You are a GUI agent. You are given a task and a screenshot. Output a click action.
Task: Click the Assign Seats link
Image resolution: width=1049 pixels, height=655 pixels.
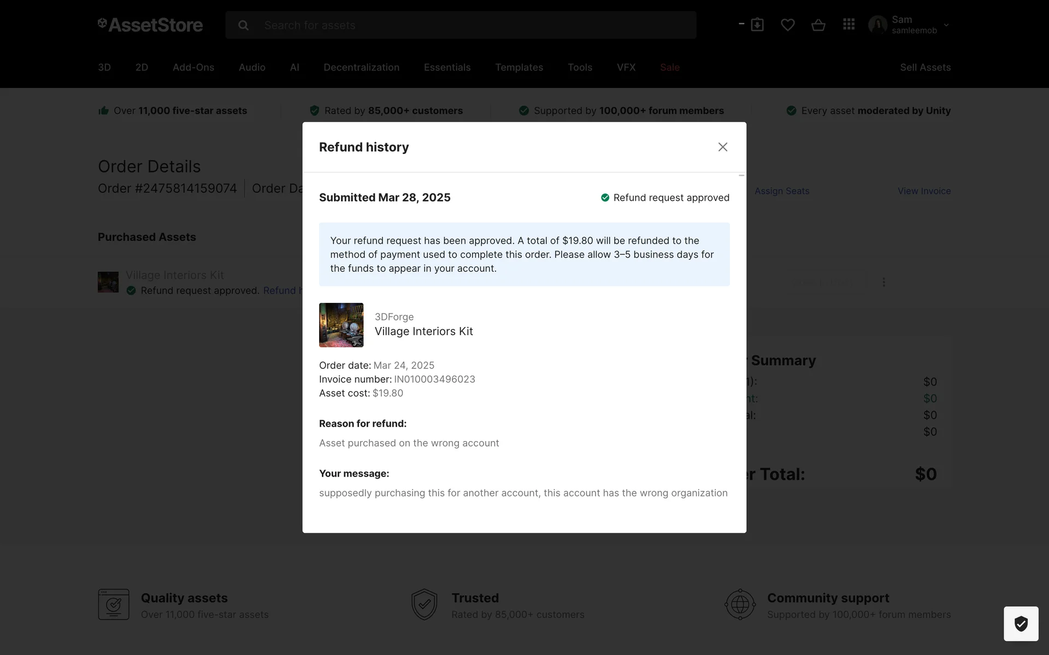pyautogui.click(x=782, y=191)
